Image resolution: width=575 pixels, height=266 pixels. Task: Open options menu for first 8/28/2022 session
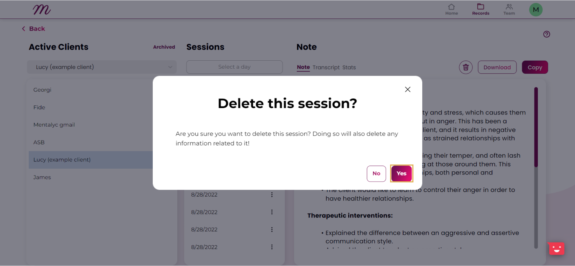click(272, 195)
